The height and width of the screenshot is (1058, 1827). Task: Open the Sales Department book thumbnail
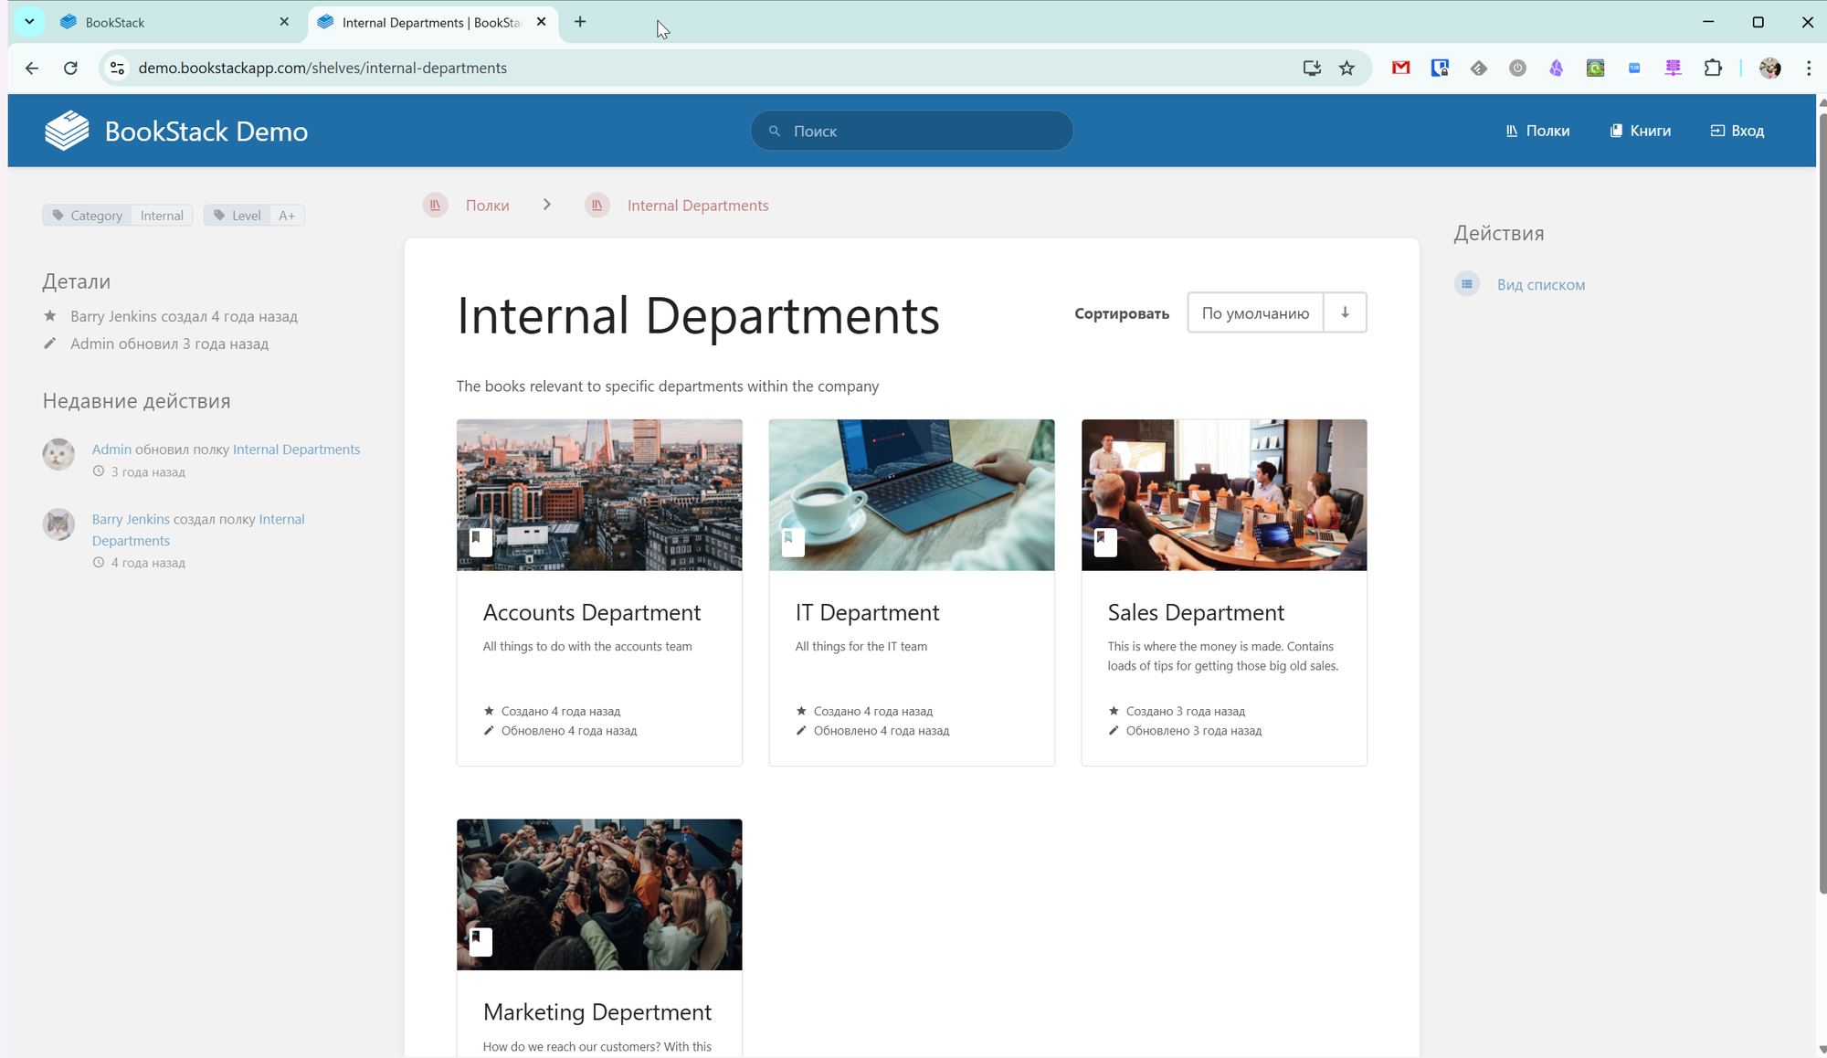pos(1223,494)
